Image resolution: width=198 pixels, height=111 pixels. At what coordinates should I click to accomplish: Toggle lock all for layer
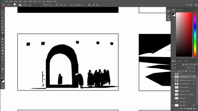(x=186, y=71)
